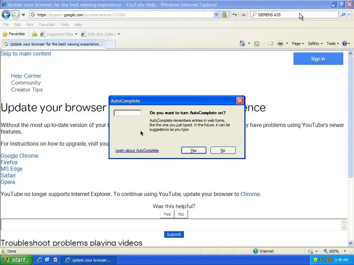The image size is (354, 265).
Task: Click Add to Favorites Bar icon
Action: point(35,34)
